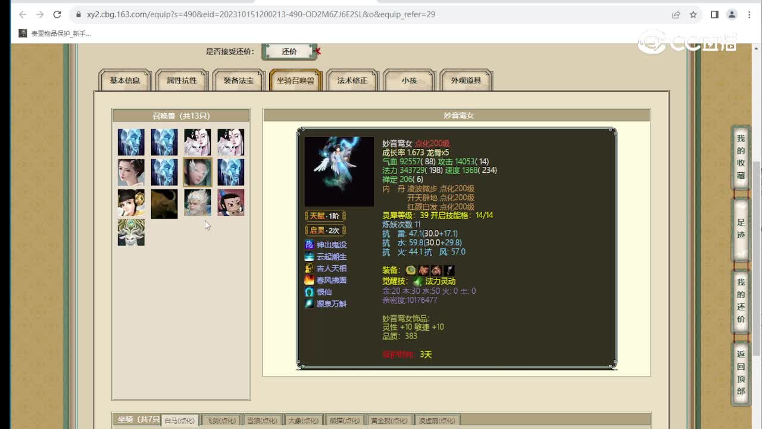Screen dimensions: 762x429
Task: Share this page via the share icon
Action: [x=676, y=14]
